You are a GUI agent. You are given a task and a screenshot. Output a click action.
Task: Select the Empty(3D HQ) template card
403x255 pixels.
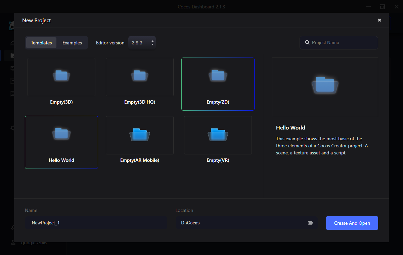(x=140, y=81)
